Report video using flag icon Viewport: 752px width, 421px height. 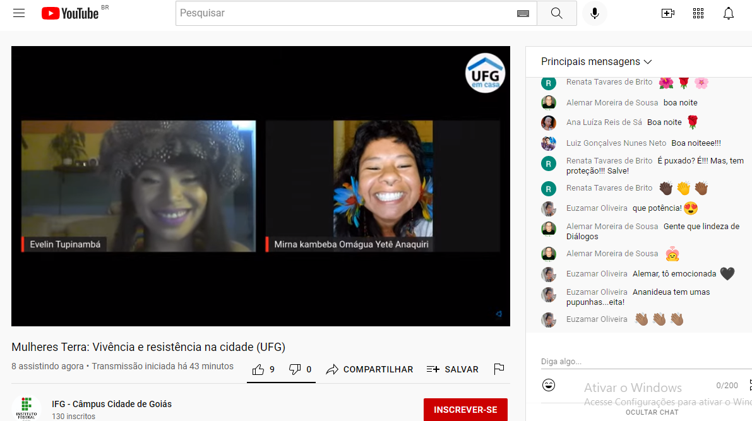point(499,369)
